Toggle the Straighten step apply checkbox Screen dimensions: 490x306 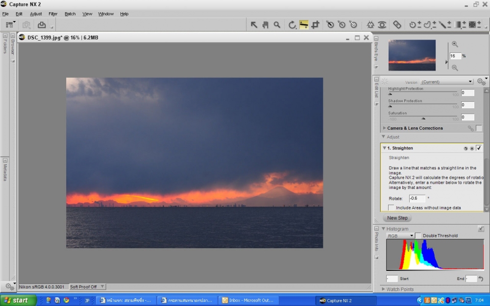(479, 148)
